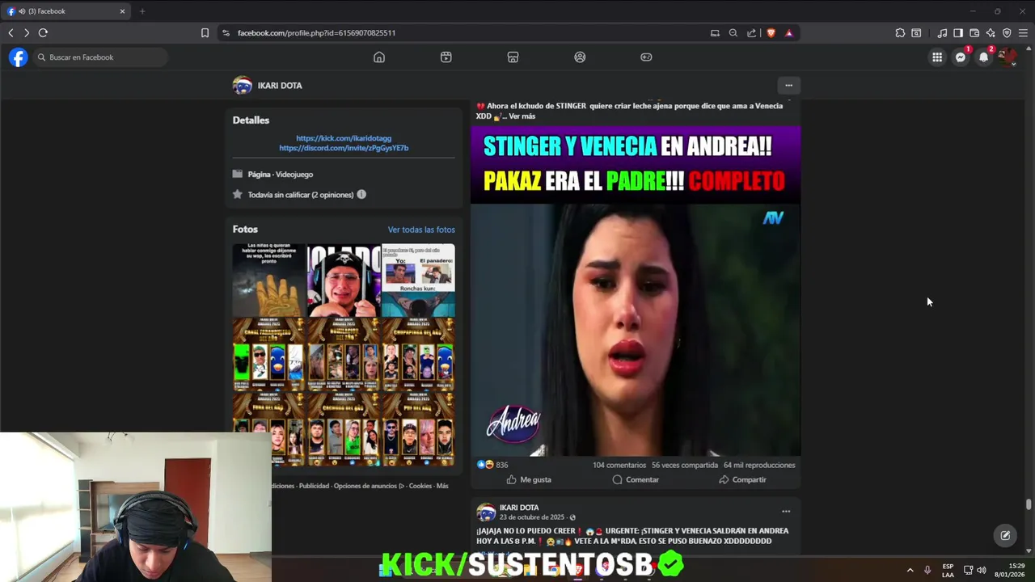Open the kick.com/ikaridotagg link
Viewport: 1035px width, 582px height.
344,138
